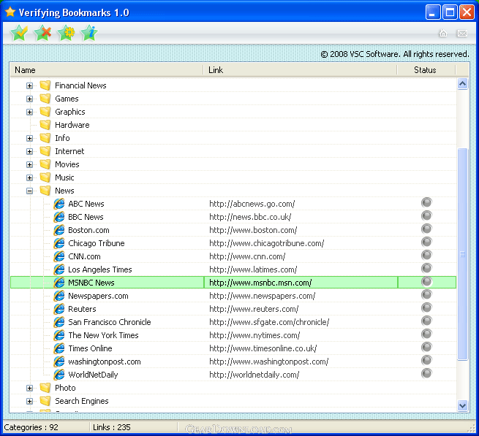Click the Links : 235 status bar text
479x436 pixels.
coord(111,427)
